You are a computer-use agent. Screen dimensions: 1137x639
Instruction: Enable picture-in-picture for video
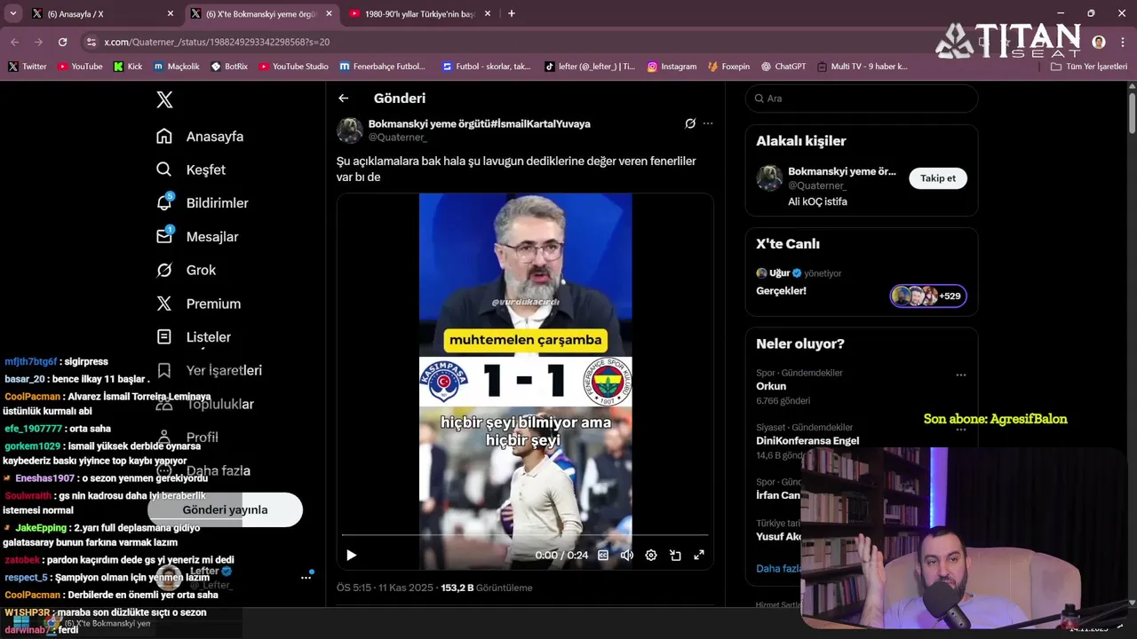[x=675, y=555]
